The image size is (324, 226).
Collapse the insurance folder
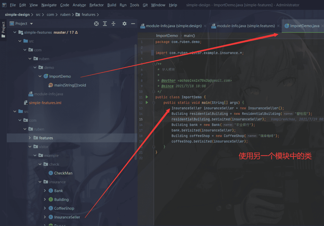pos(40,182)
